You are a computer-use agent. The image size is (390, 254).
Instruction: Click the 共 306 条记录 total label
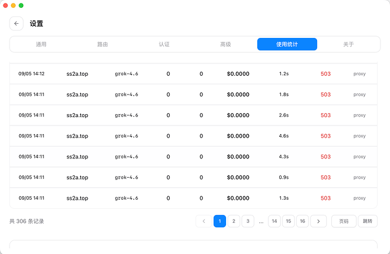[x=27, y=221]
